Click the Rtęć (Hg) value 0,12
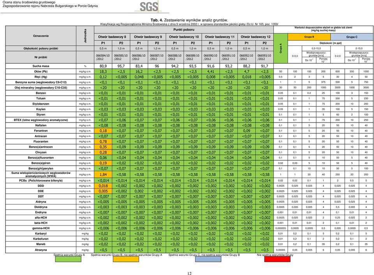Viewport: 374px width, 275px height. tap(103, 77)
